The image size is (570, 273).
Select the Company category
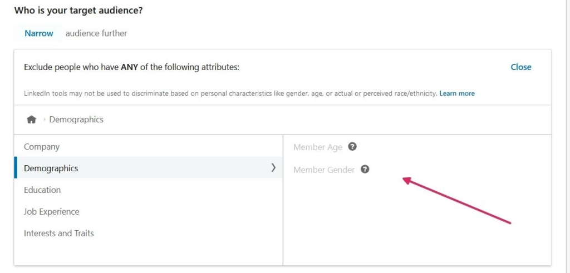[x=42, y=147]
